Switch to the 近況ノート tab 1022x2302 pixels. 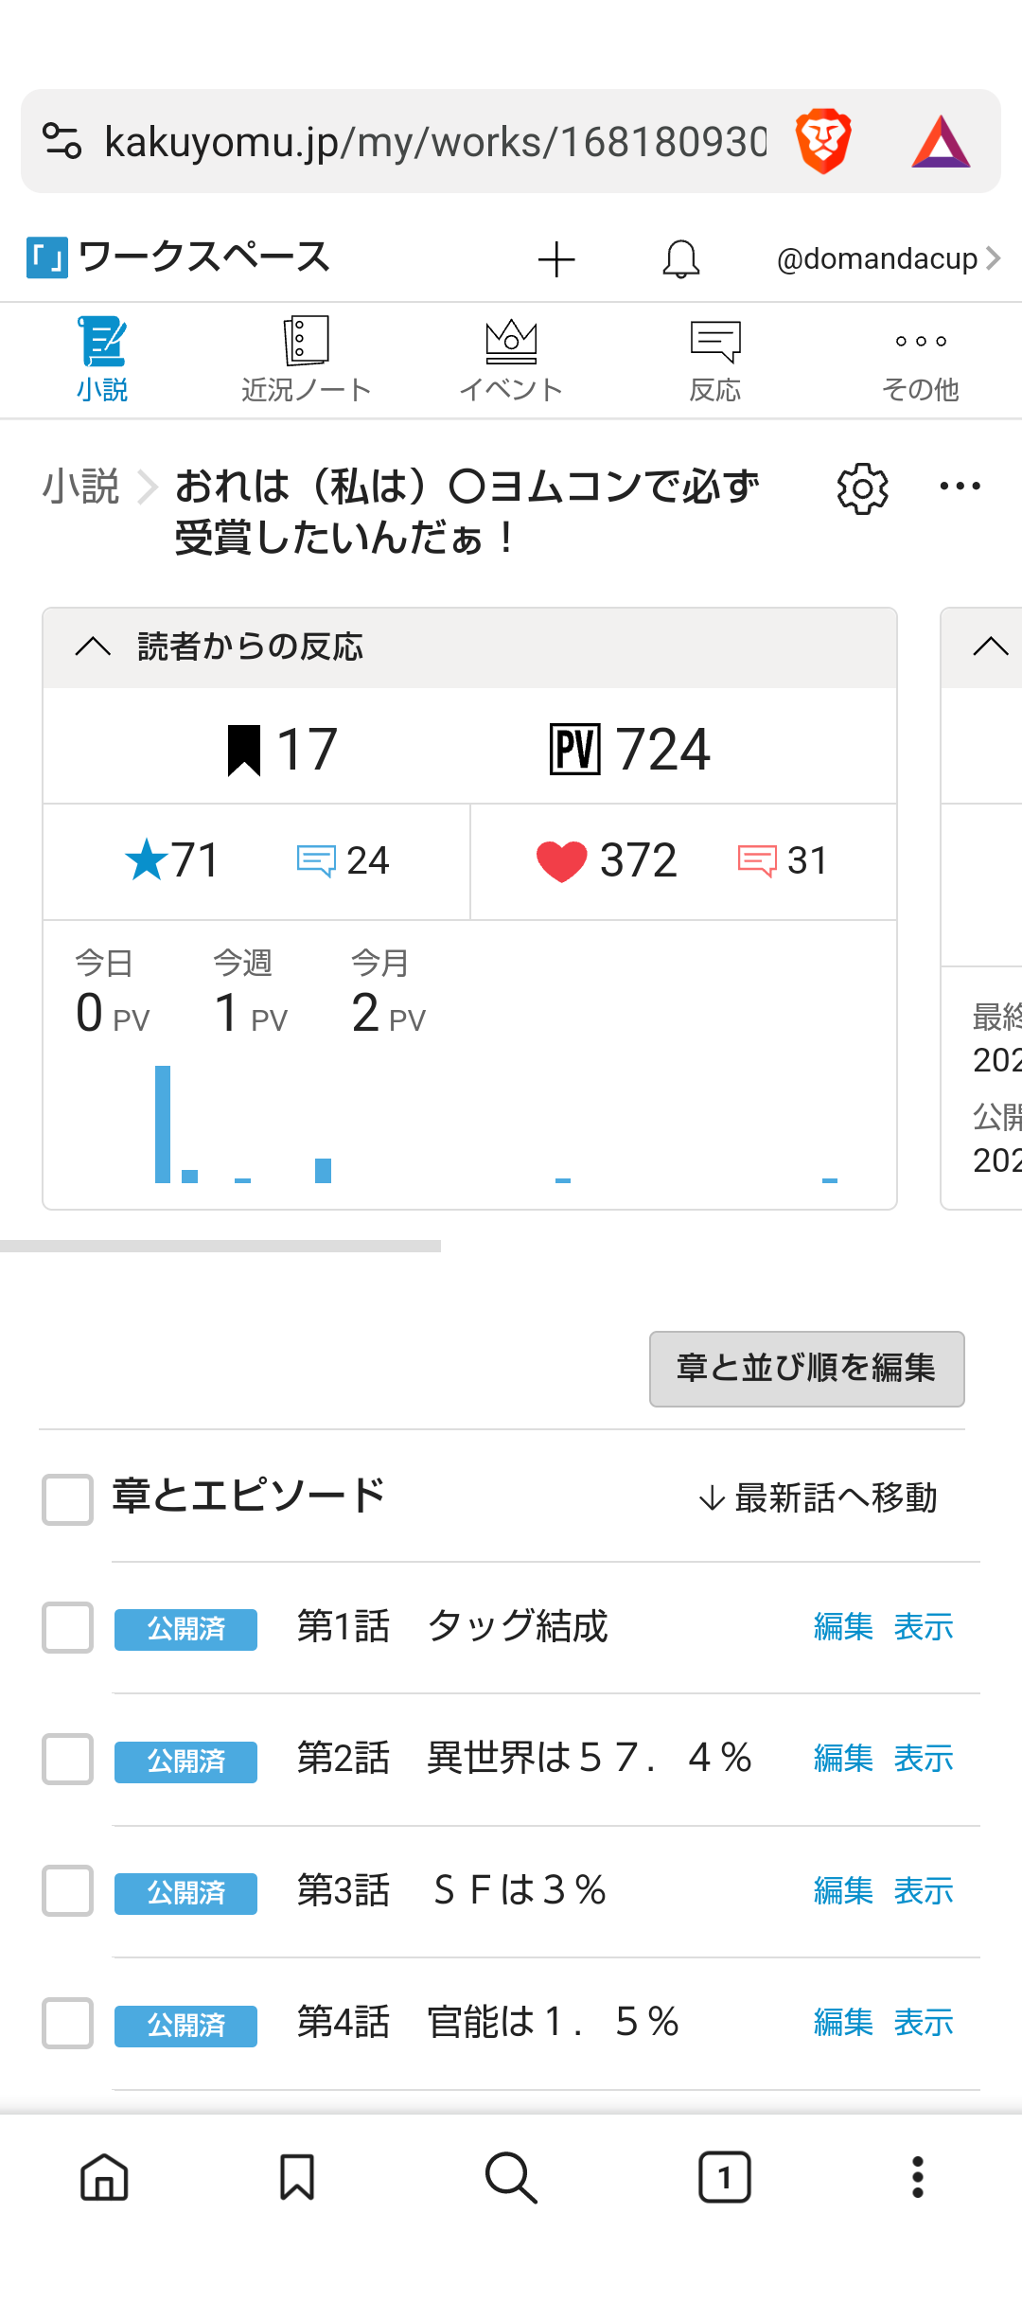306,360
